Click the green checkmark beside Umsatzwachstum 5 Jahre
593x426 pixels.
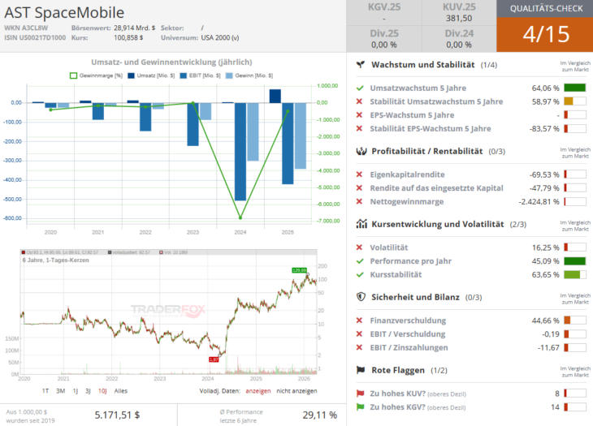pos(360,88)
